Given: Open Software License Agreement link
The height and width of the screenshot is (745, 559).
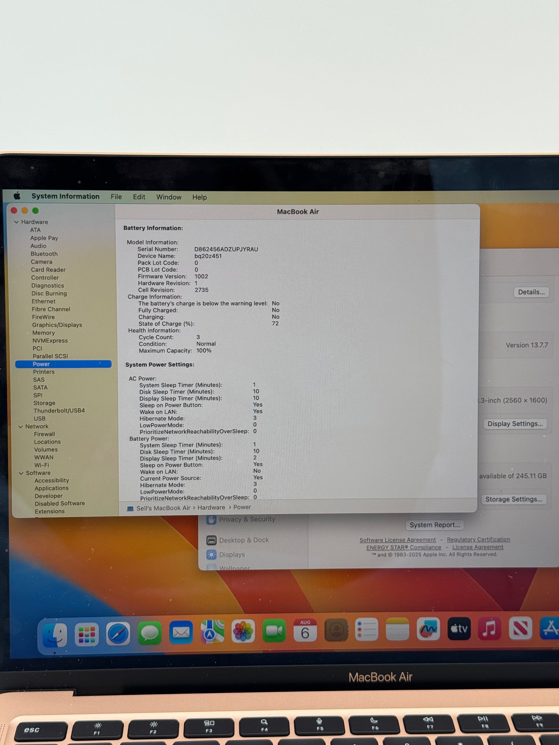Looking at the screenshot, I should click(x=398, y=540).
